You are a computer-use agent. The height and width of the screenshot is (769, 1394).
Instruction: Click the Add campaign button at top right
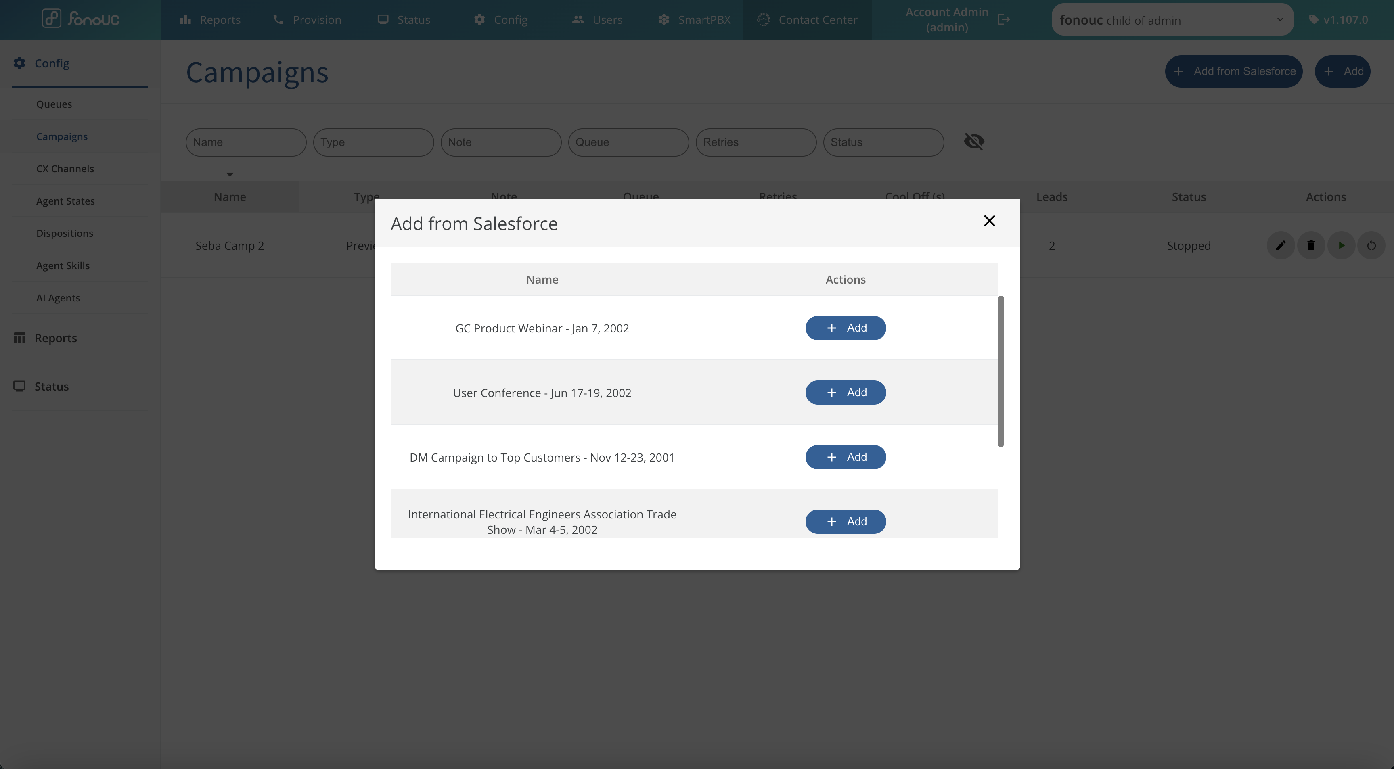1343,71
